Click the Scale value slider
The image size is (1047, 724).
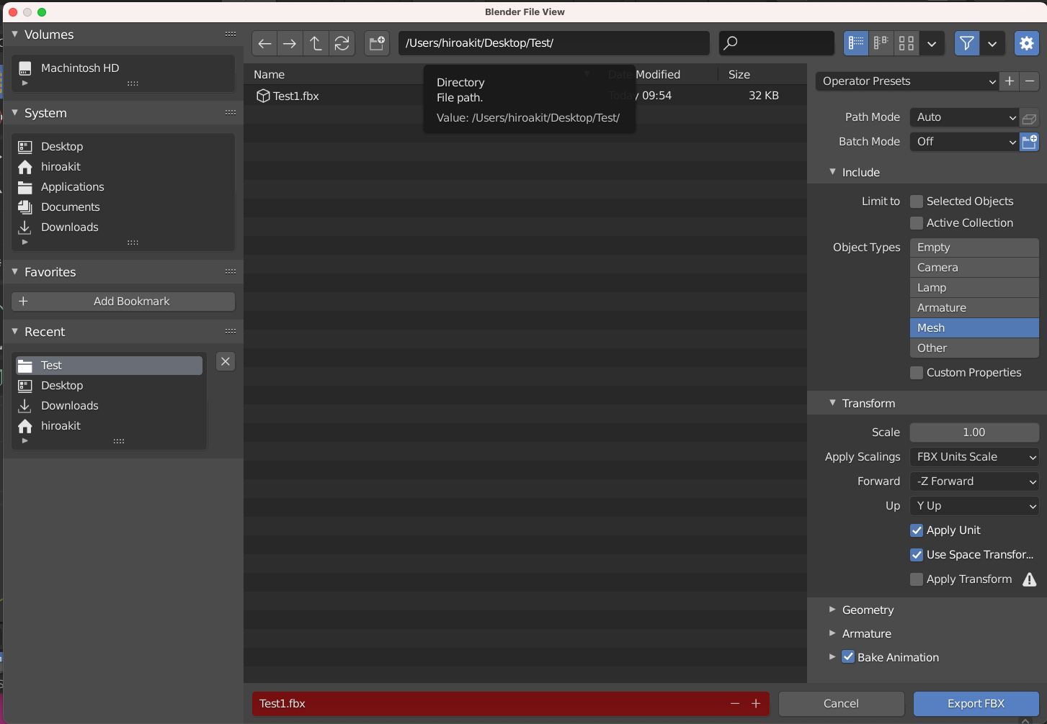point(974,433)
